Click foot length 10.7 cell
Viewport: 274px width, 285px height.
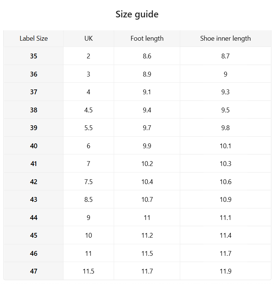coord(147,200)
